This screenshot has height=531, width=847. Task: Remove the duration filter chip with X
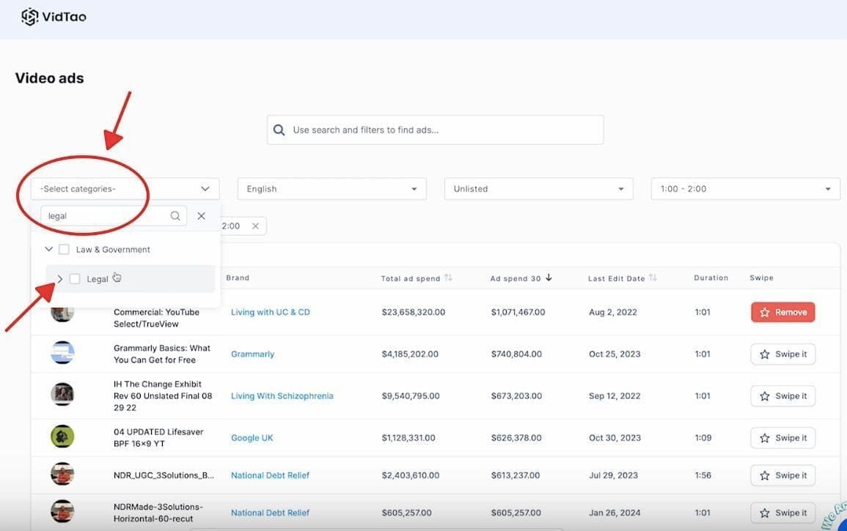[255, 226]
